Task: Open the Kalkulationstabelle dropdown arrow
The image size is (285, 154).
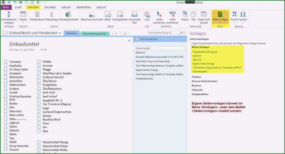Action: pos(68,23)
